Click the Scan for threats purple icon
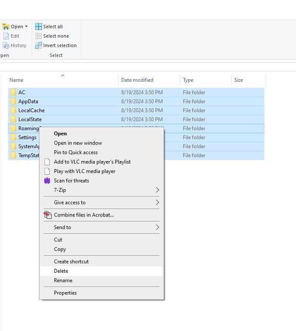Viewport: 296px width, 331px height. [x=47, y=181]
